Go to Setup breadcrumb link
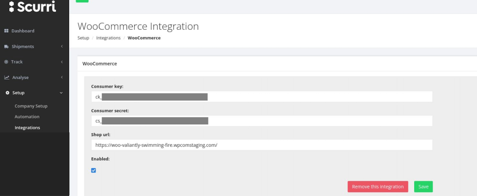Viewport: 477px width, 196px height. click(83, 38)
